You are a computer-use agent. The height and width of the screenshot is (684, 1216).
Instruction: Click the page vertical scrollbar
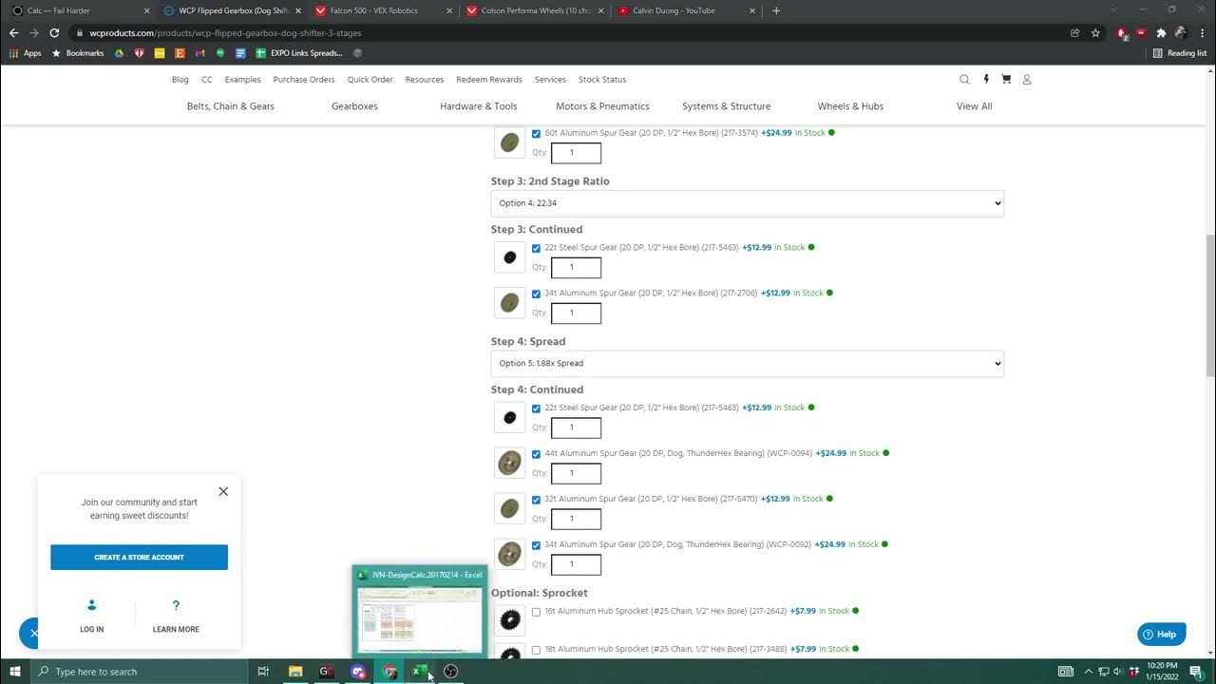click(1210, 304)
